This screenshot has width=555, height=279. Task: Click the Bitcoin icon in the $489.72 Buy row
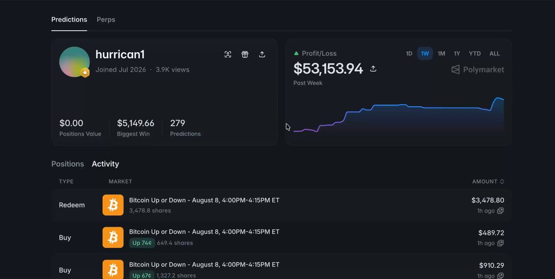tap(113, 237)
